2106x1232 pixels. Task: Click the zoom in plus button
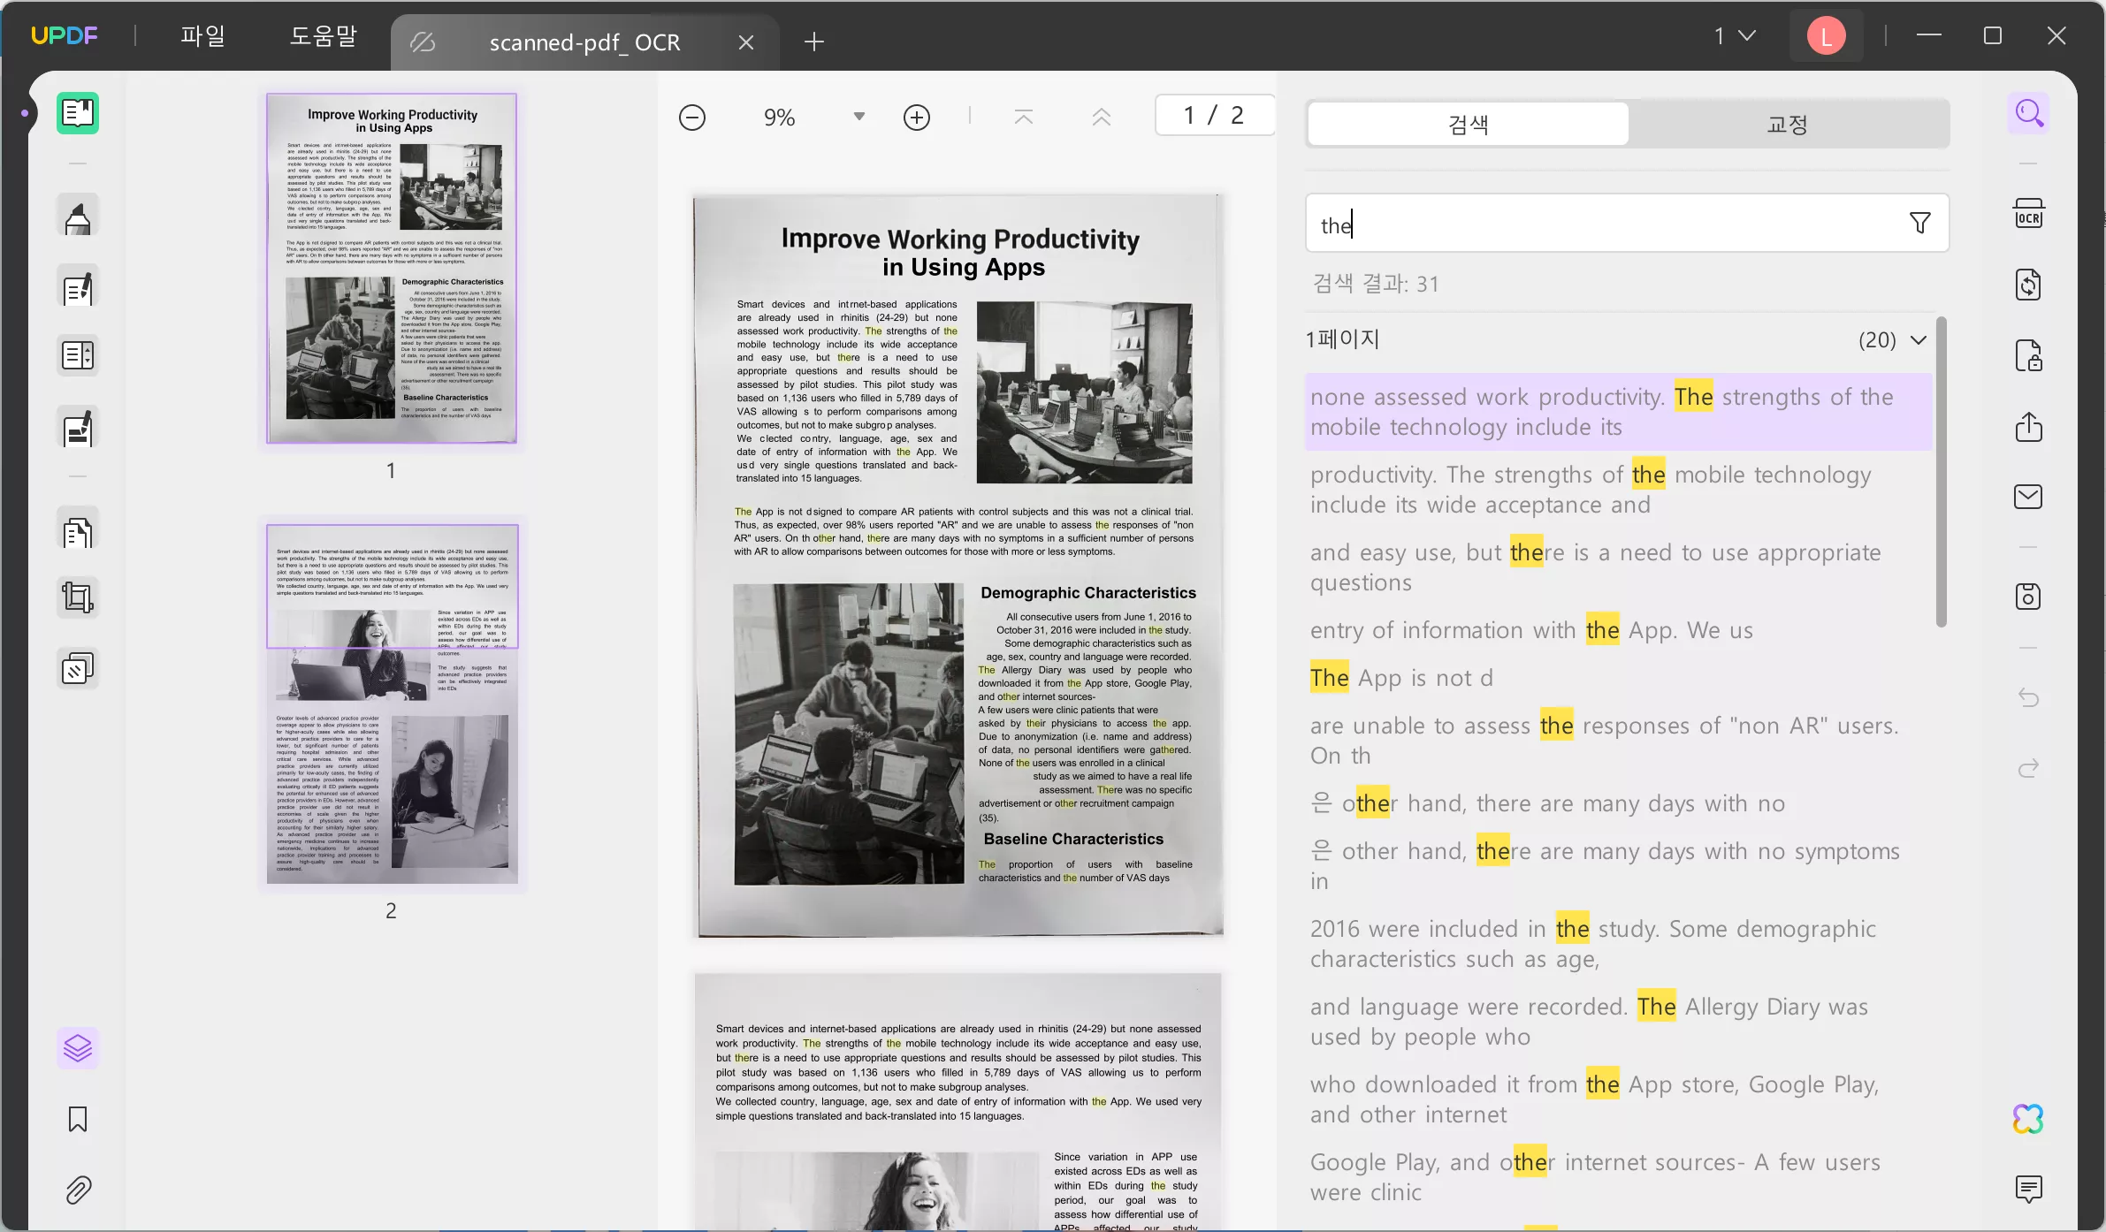click(x=917, y=117)
